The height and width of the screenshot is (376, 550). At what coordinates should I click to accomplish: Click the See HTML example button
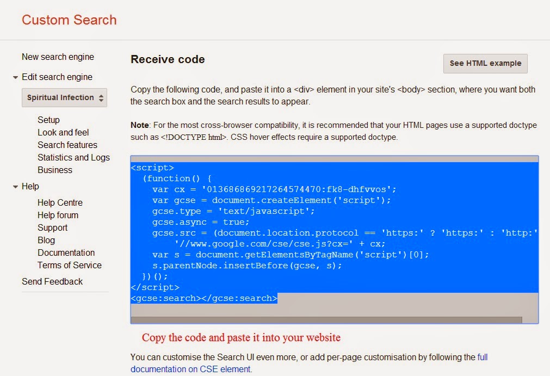[x=485, y=64]
